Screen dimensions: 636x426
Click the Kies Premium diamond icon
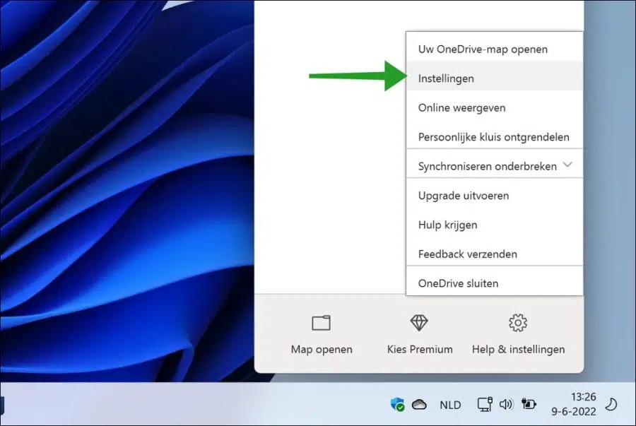click(x=419, y=323)
